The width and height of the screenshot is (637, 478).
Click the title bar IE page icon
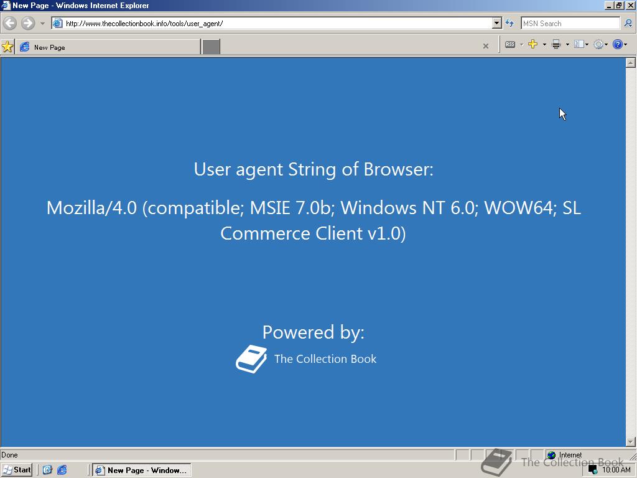pos(6,5)
